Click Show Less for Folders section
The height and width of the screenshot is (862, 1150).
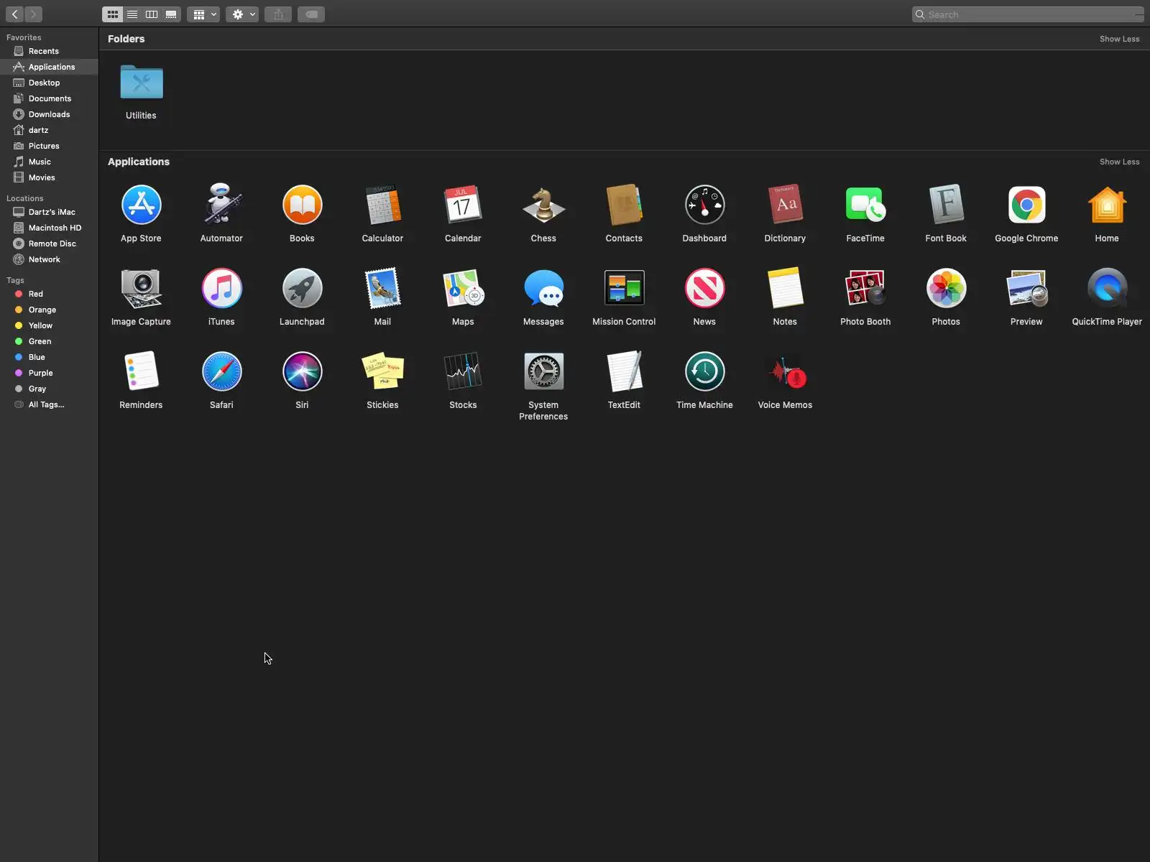pyautogui.click(x=1119, y=39)
